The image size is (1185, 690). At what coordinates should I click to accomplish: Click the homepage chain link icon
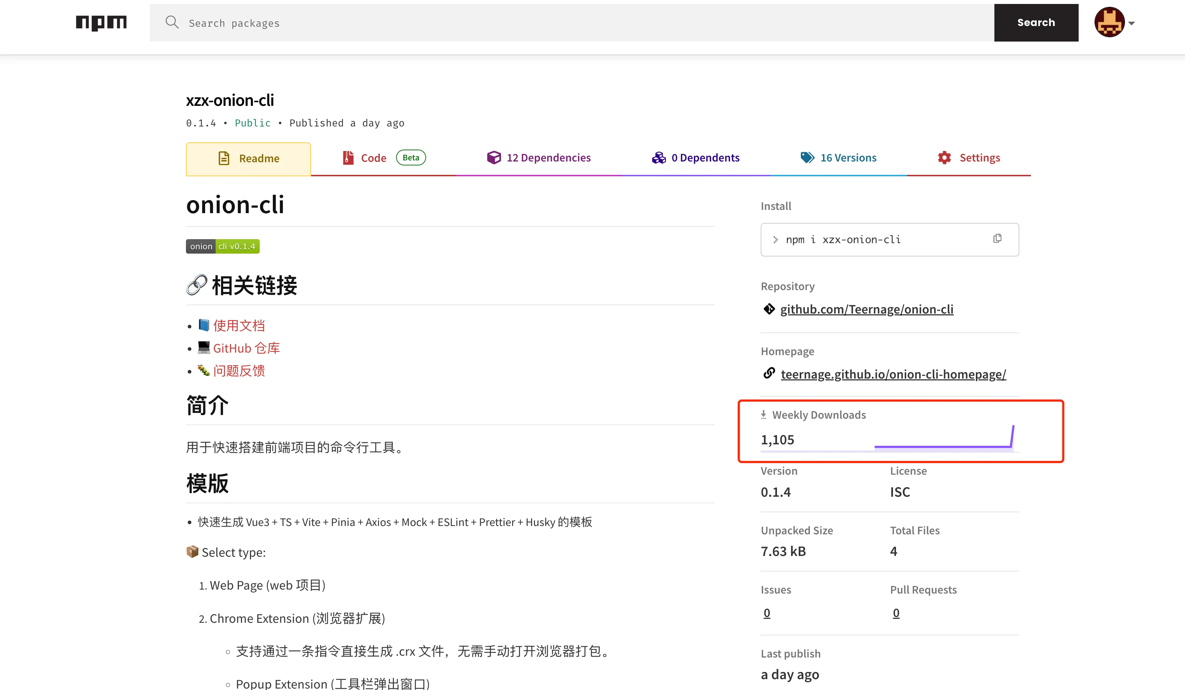click(769, 374)
